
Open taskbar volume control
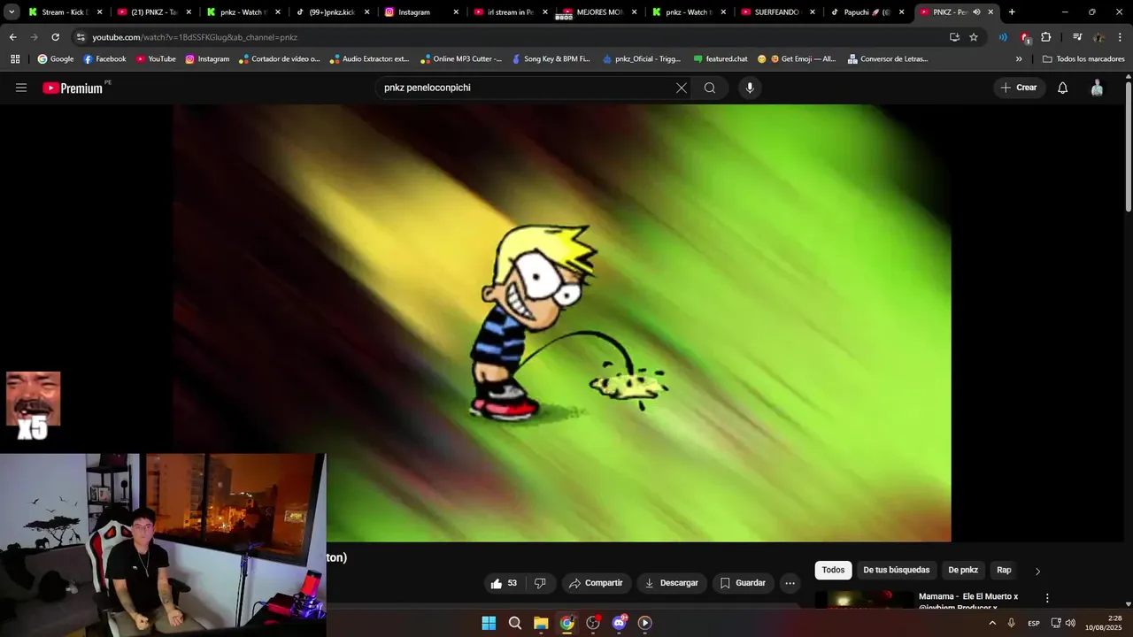[x=1070, y=623]
